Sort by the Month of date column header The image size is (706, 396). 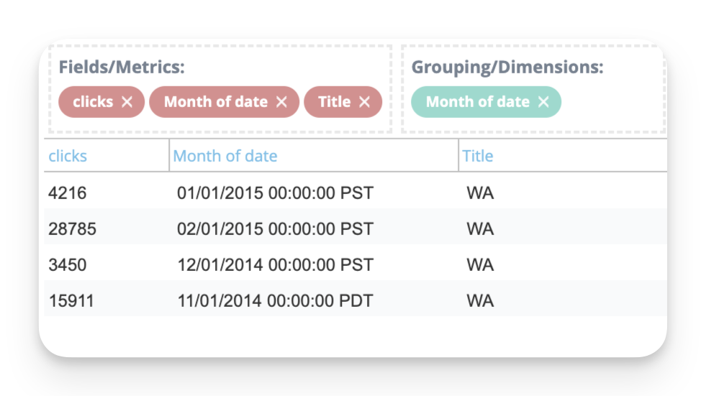coord(225,156)
